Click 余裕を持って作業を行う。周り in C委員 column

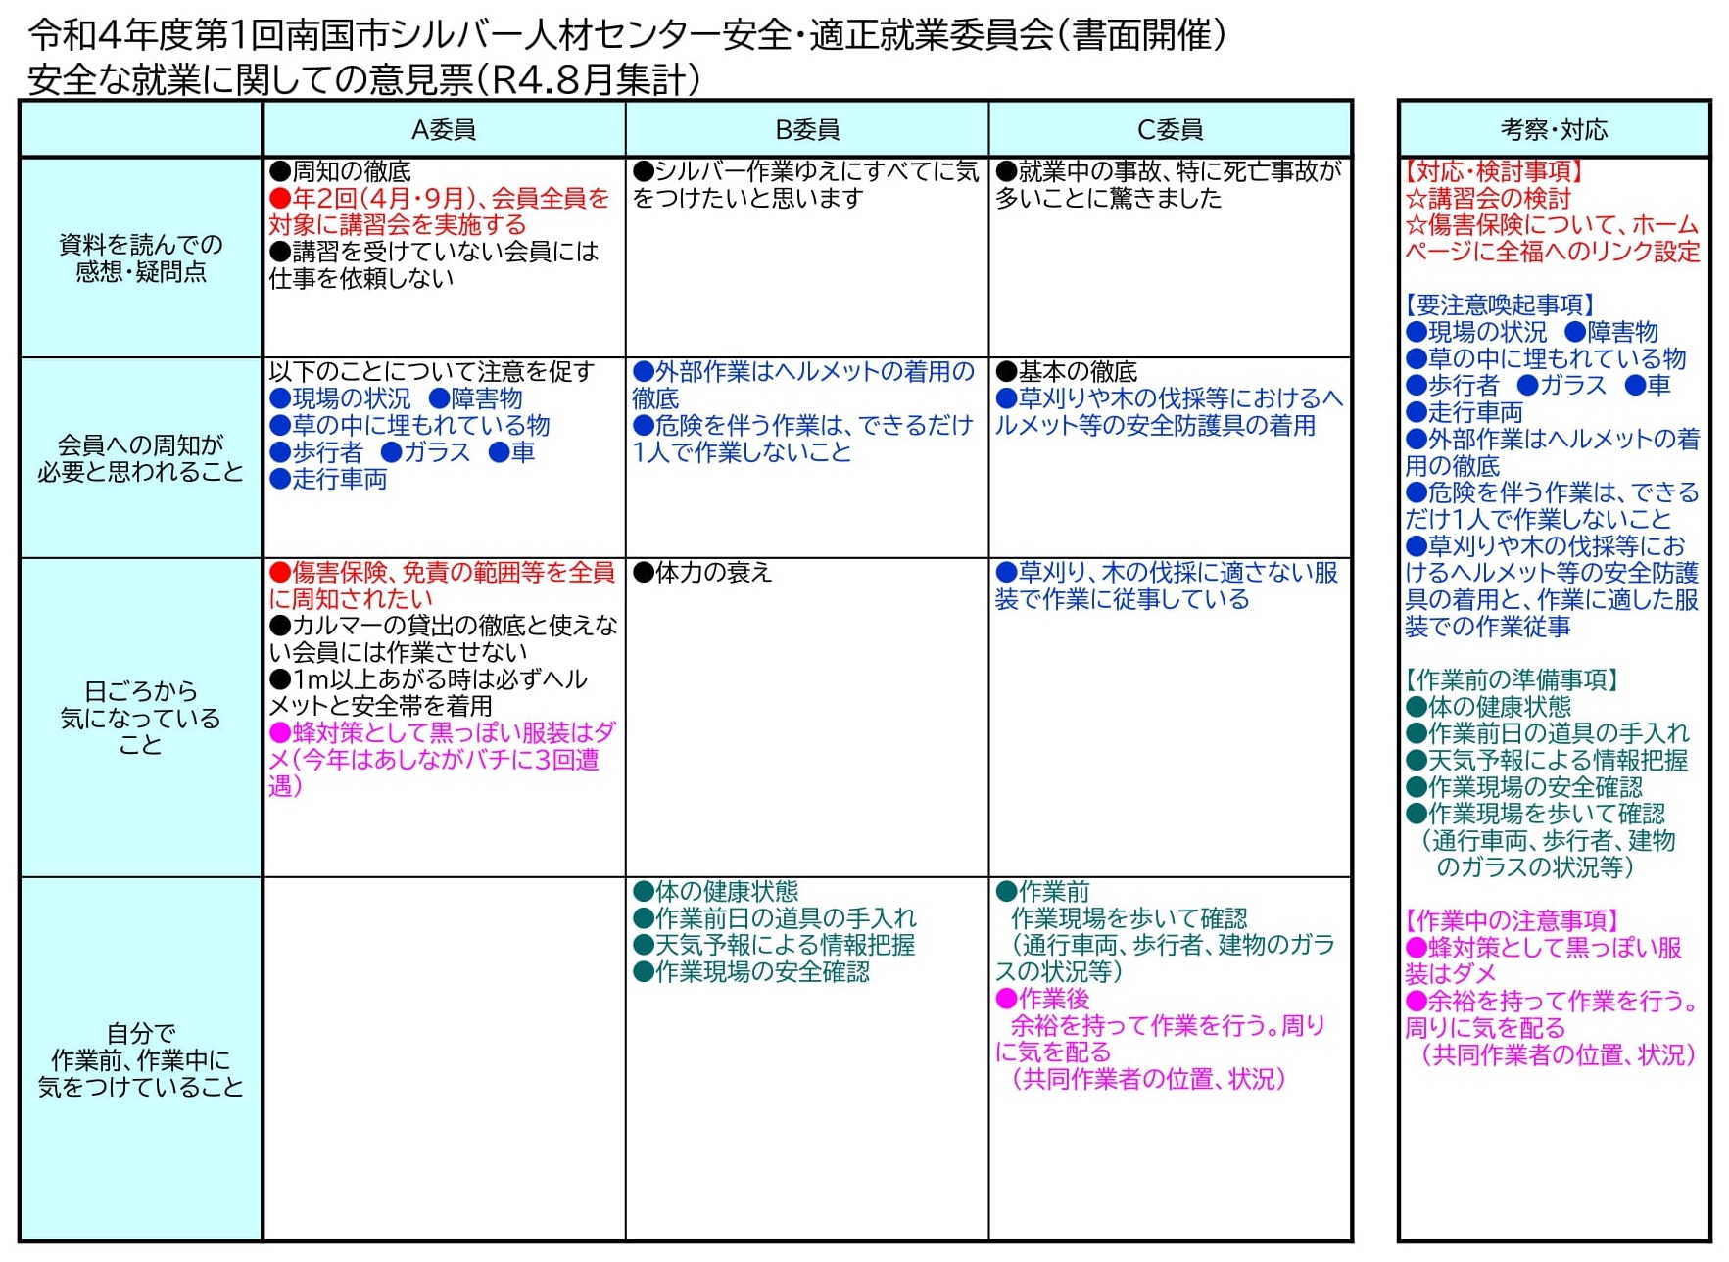click(1168, 1025)
